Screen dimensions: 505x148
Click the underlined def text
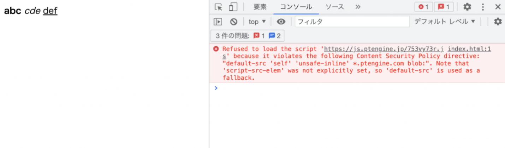(x=50, y=11)
